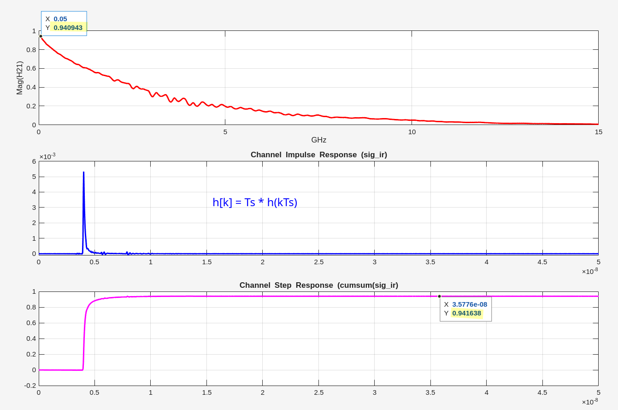Select the X 0.05 data tip box

64,23
